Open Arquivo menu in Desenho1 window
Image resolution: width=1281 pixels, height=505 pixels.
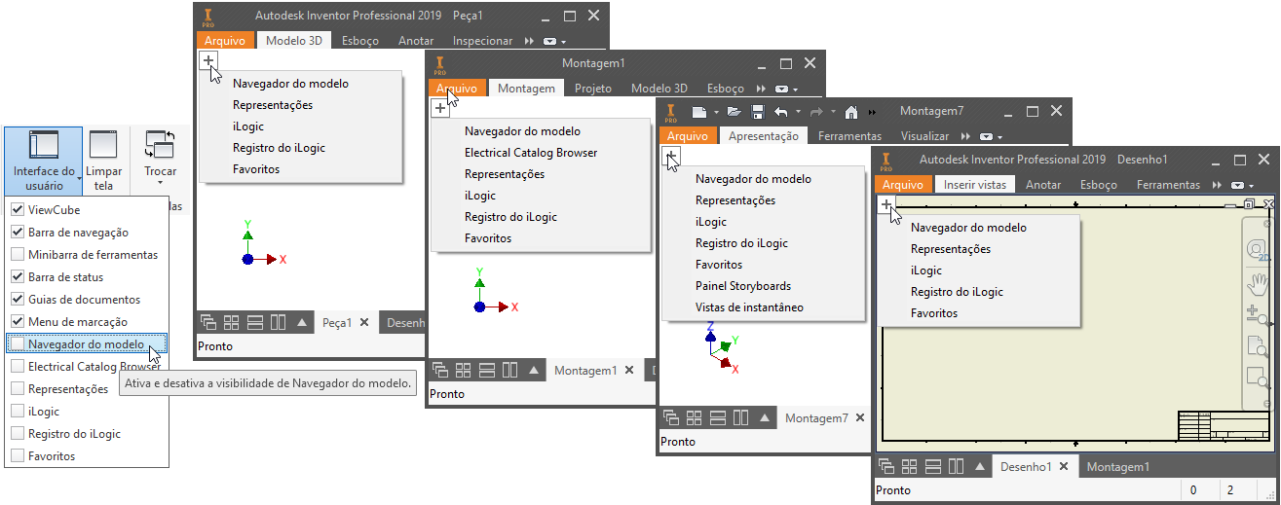[x=902, y=184]
